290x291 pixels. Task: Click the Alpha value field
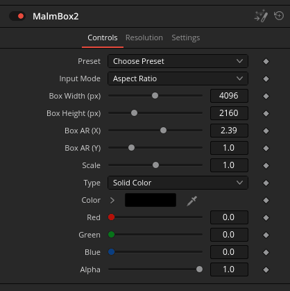tap(229, 269)
